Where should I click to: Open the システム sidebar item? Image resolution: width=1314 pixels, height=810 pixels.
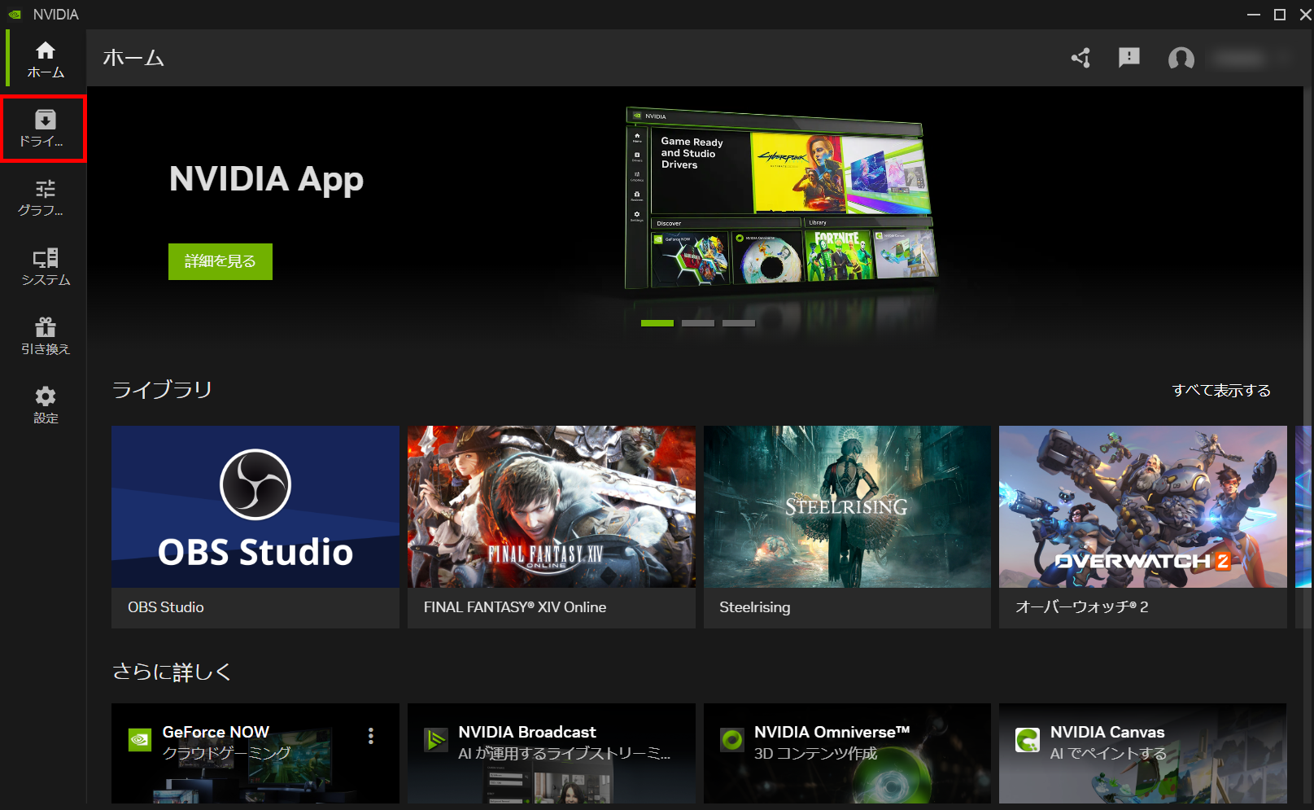click(x=46, y=267)
